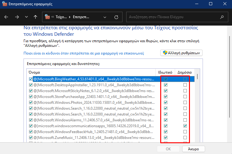Toggle the DesktopAppInstaller app checkbox
Image resolution: width=232 pixels, height=154 pixels.
click(31, 85)
